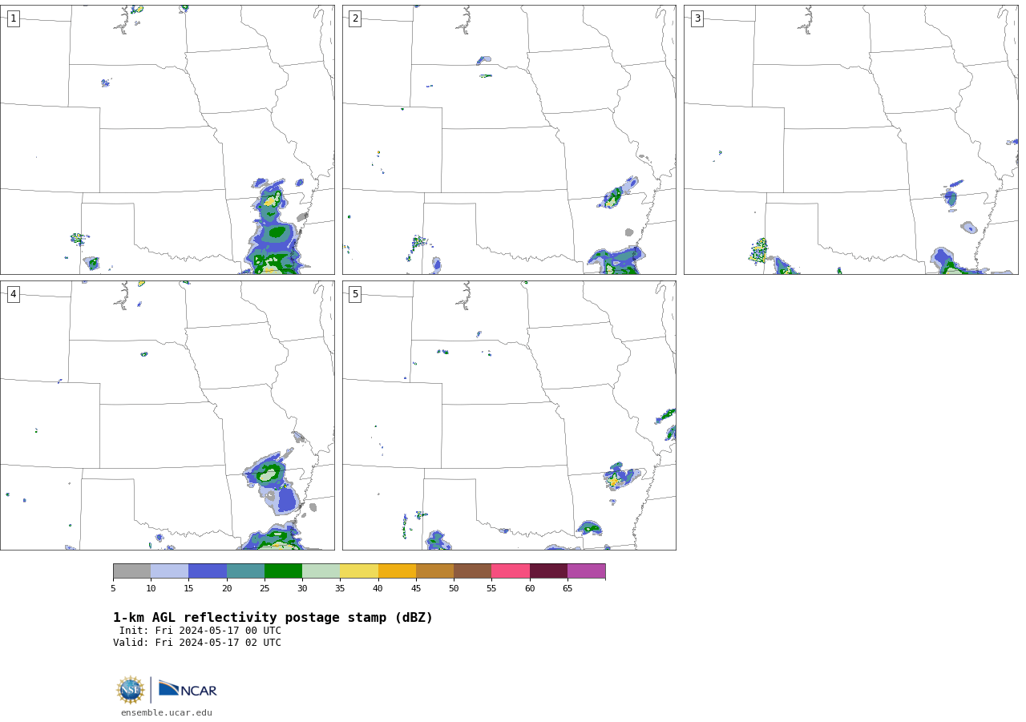This screenshot has height=722, width=1026.
Task: Select the maroon 60-65 dBZ swatch
Action: click(x=548, y=571)
